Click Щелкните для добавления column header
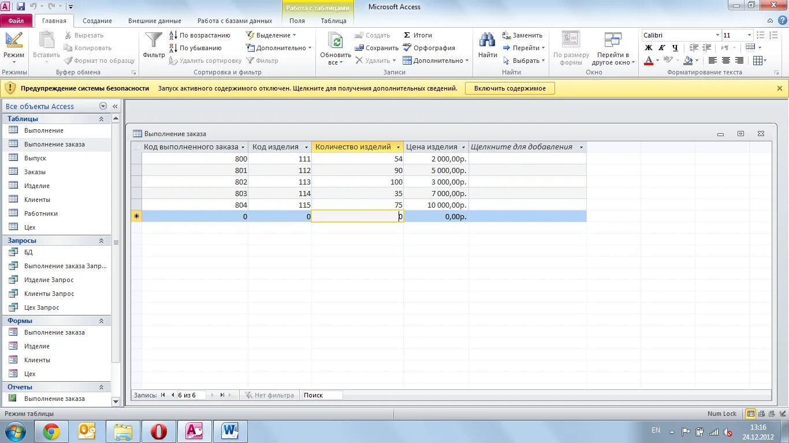The height and width of the screenshot is (443, 789). pos(527,147)
